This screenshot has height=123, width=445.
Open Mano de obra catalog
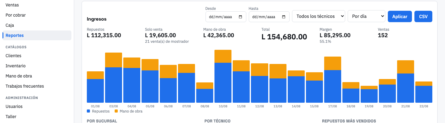(x=37, y=76)
